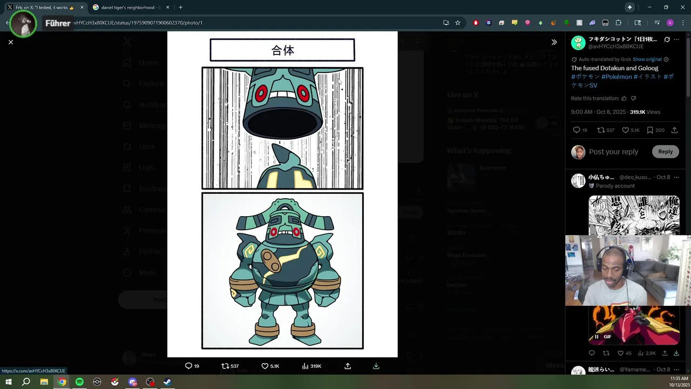
Task: Open more options on the @deo_kuso reply
Action: point(676,177)
